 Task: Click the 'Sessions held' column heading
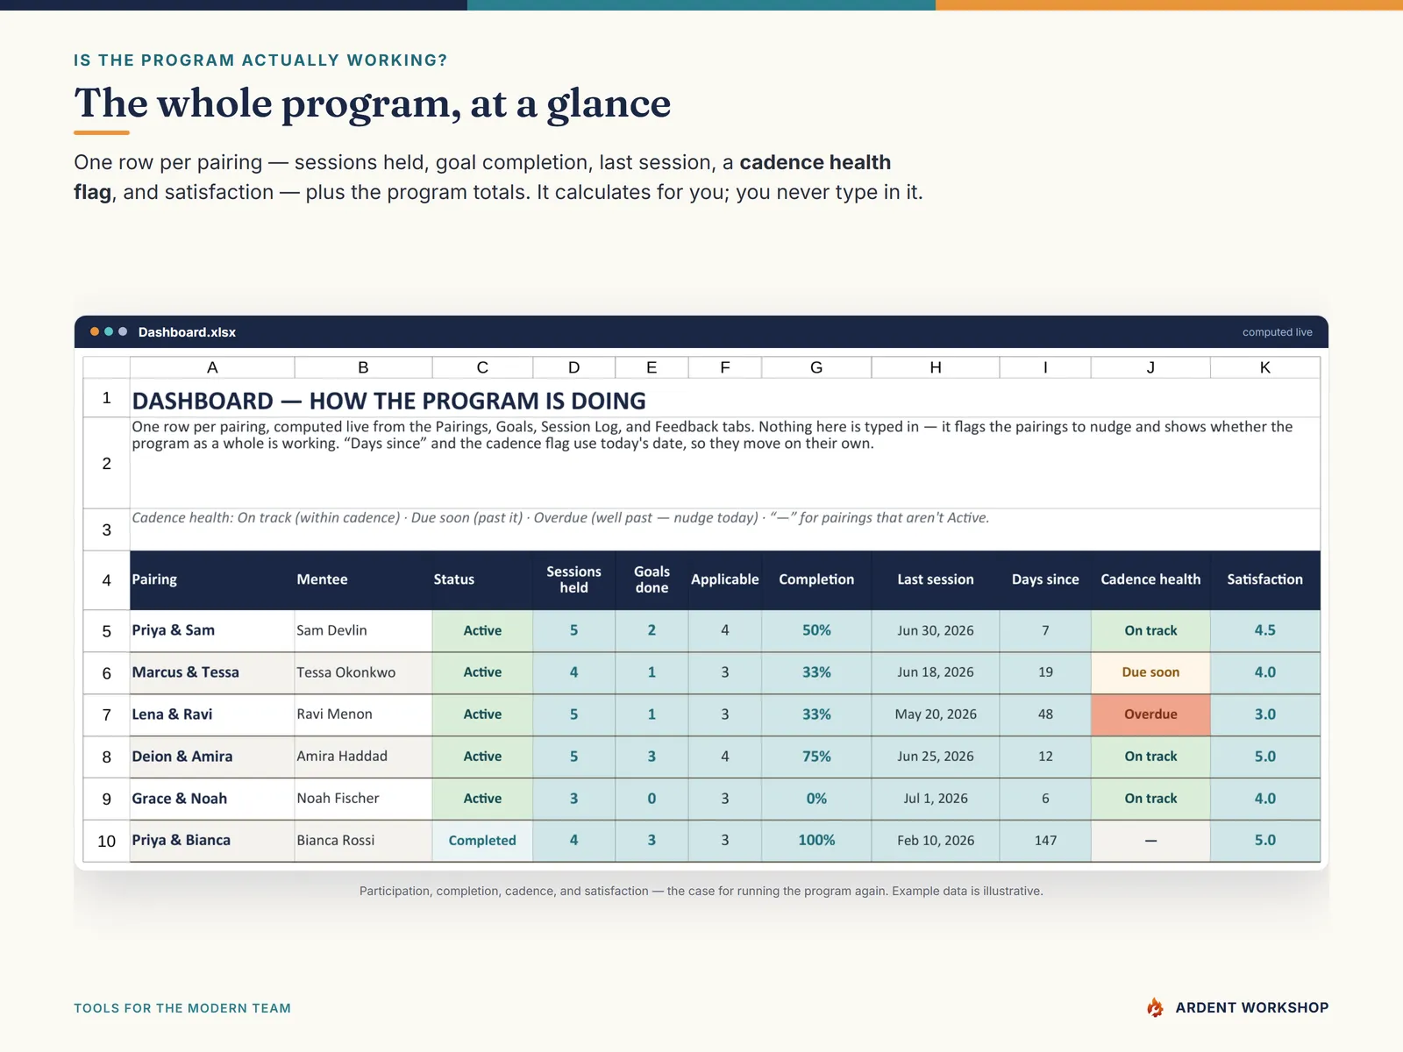[x=573, y=579]
